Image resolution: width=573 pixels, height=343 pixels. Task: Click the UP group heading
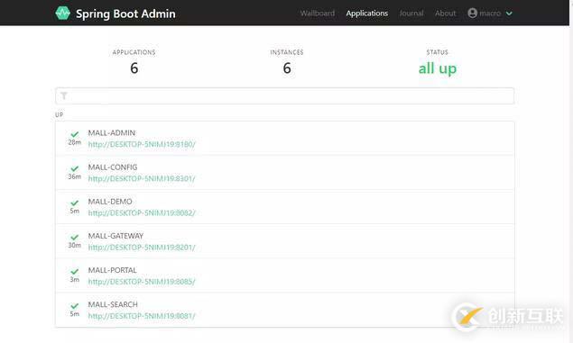click(x=60, y=115)
